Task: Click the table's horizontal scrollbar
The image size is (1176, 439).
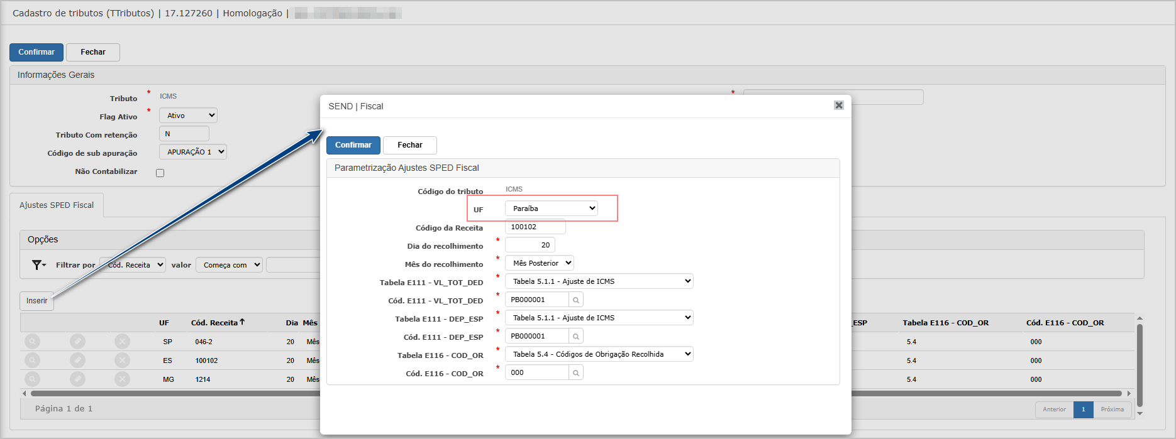Action: pos(176,394)
